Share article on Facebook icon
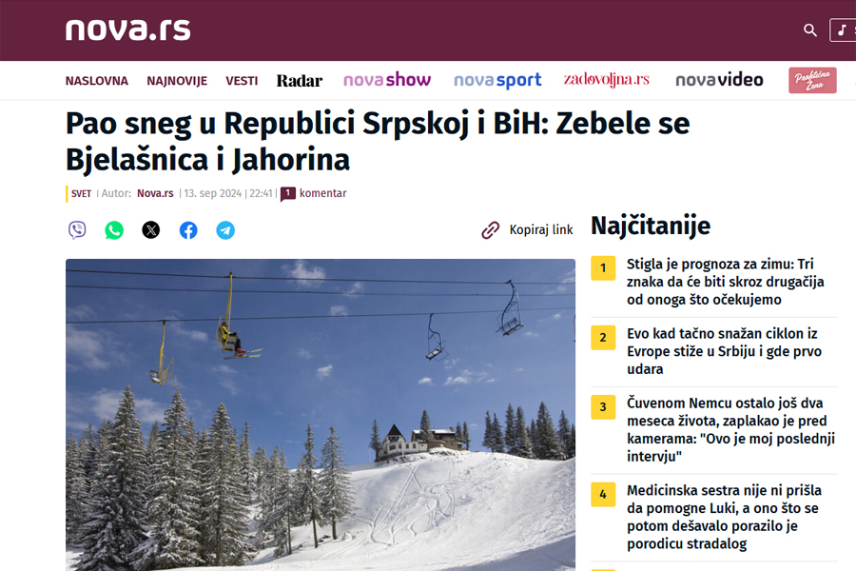Viewport: 856px width, 571px height. (x=188, y=230)
